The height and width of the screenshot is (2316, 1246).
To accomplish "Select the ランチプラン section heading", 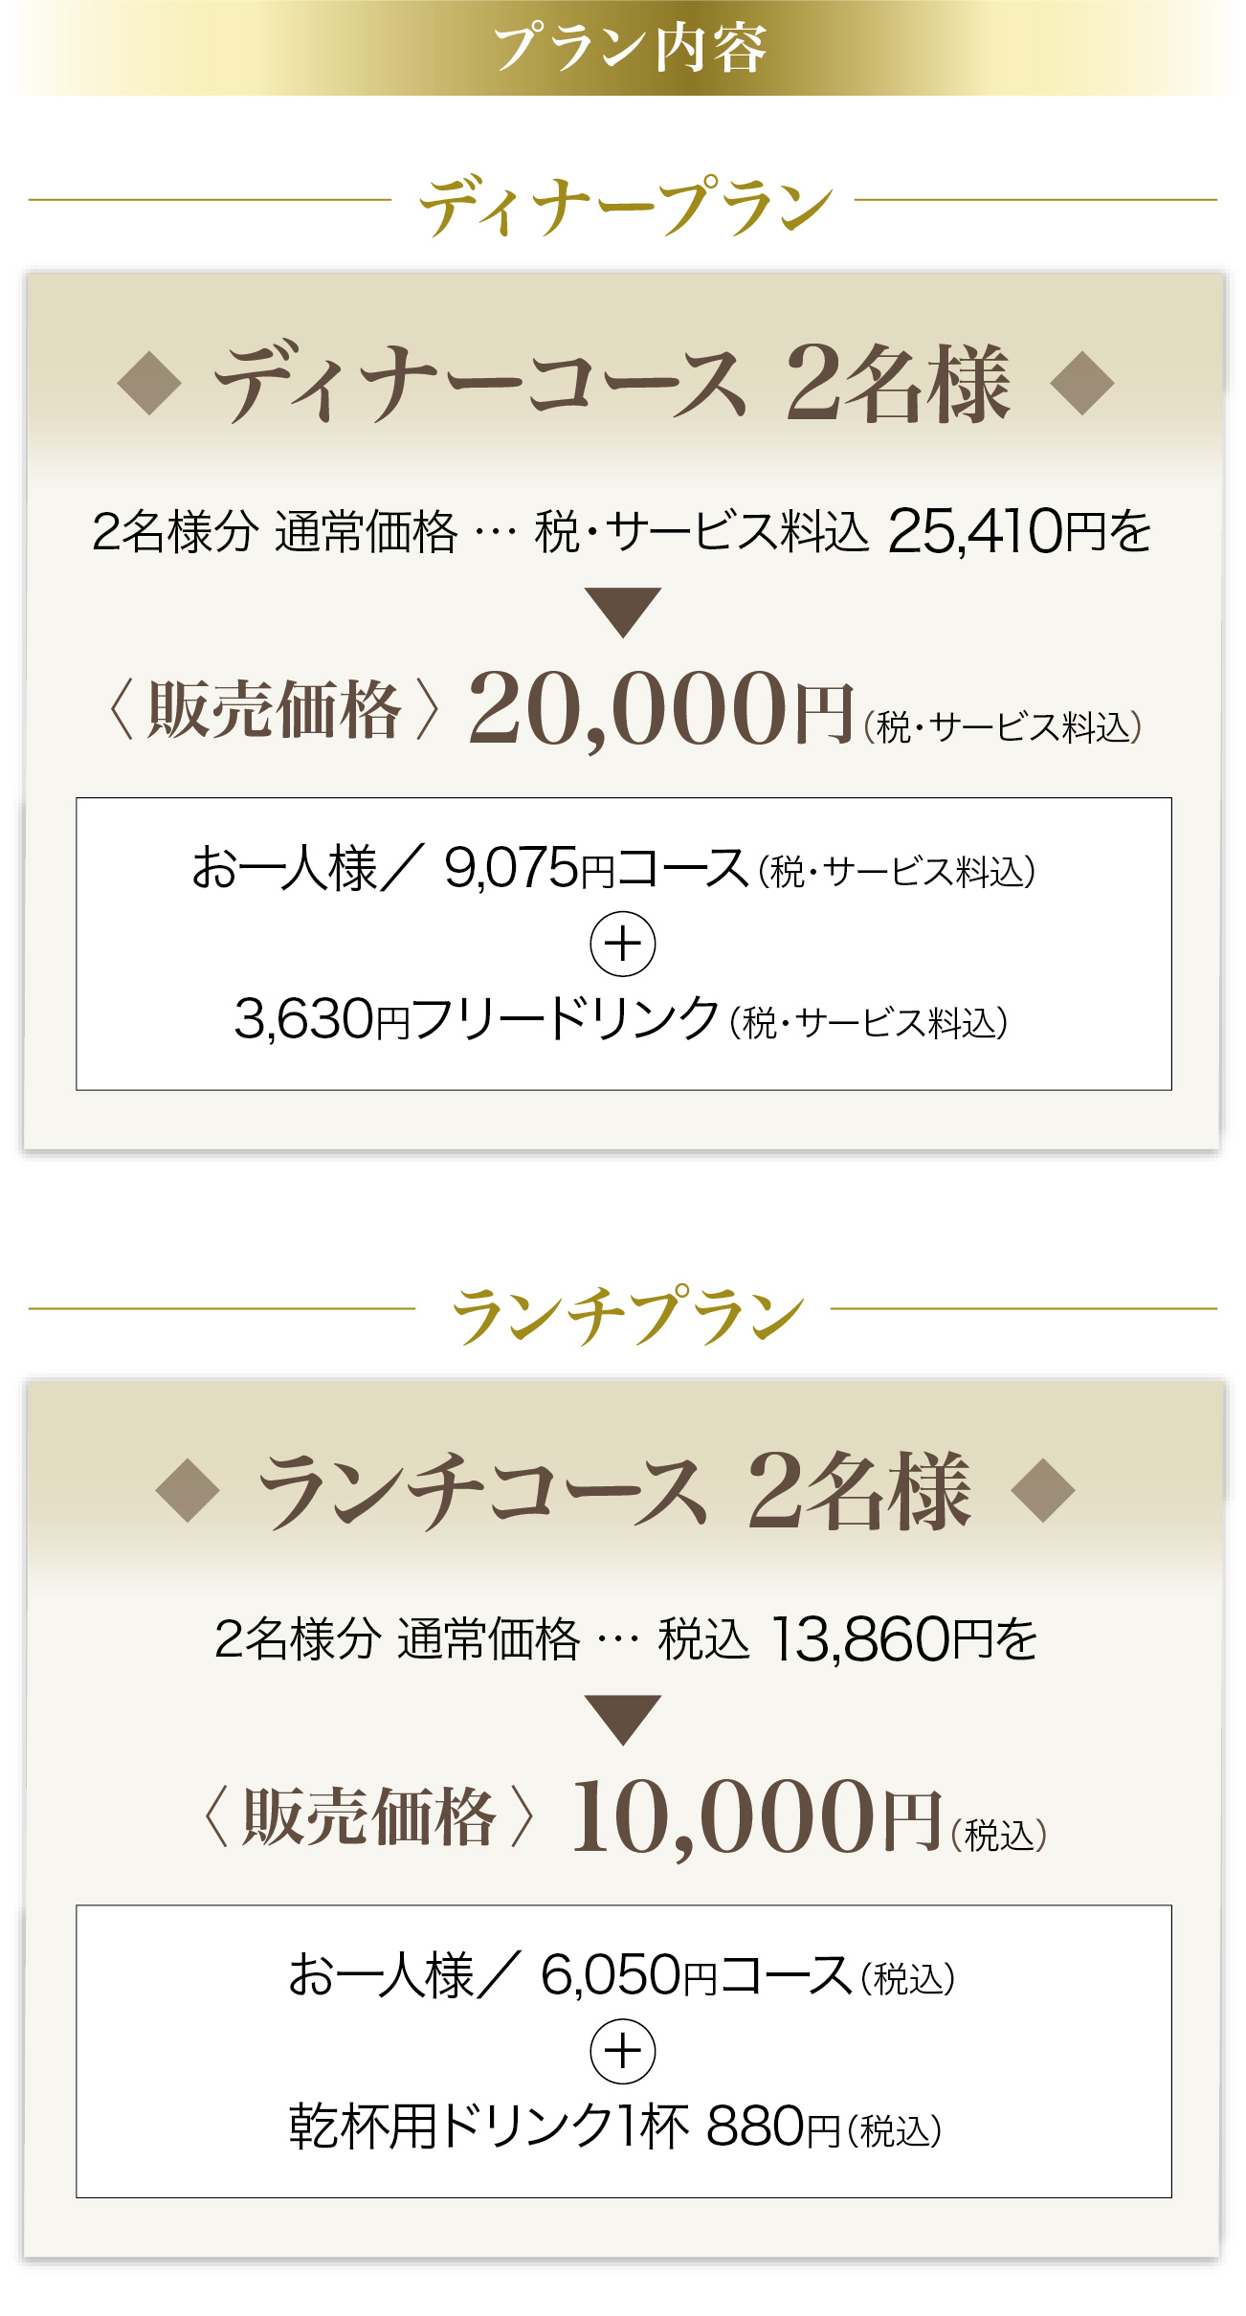I will (625, 1313).
